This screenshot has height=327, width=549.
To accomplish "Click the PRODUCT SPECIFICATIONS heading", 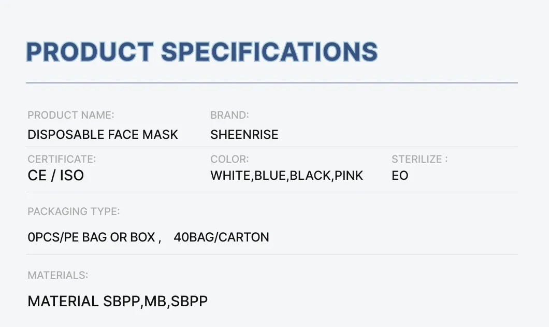I will [x=201, y=52].
